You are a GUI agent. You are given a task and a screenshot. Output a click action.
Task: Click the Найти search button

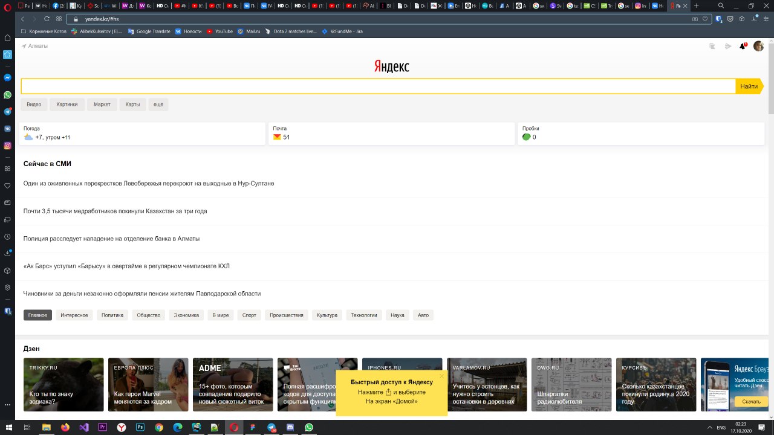749,86
